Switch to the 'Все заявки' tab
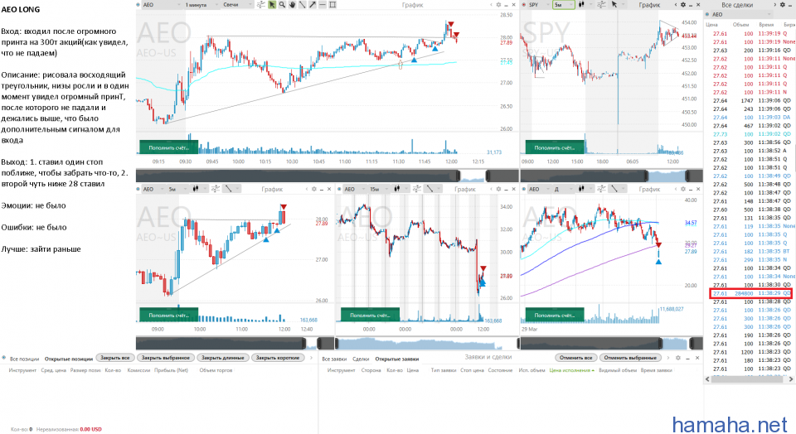The height and width of the screenshot is (434, 796). (x=334, y=359)
